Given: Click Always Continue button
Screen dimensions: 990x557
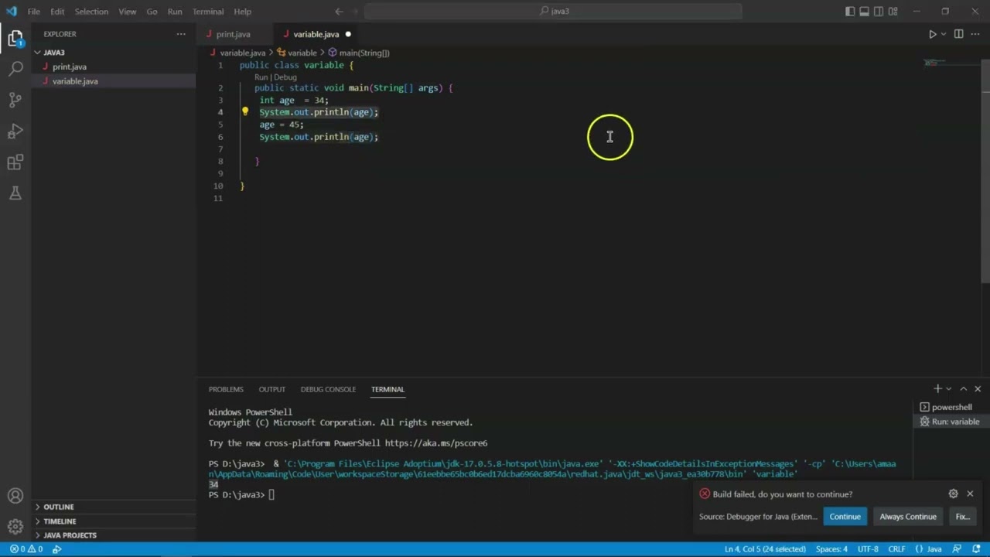Looking at the screenshot, I should (x=908, y=517).
